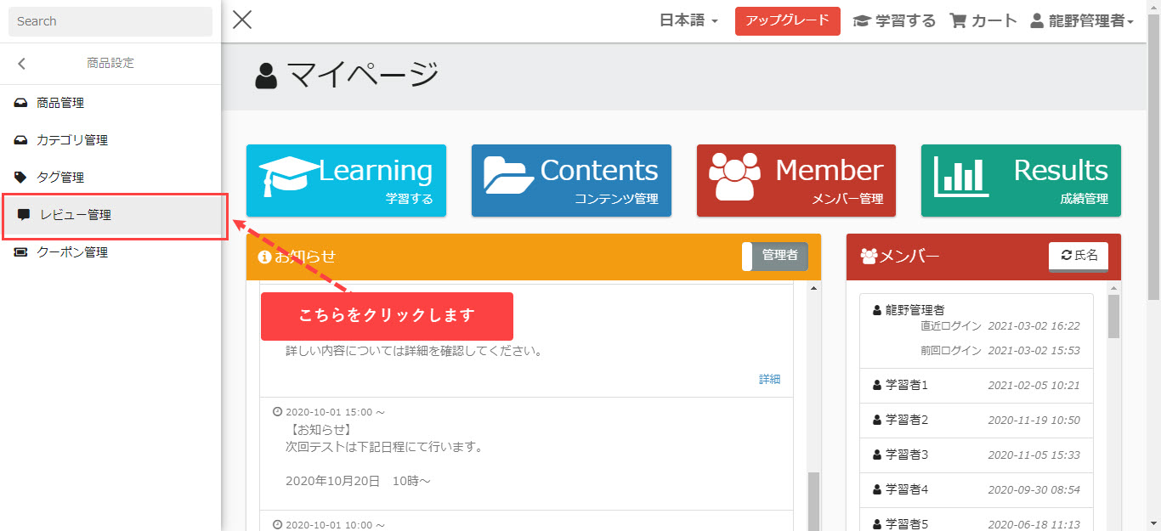Click the cart icon in header
The height and width of the screenshot is (531, 1161).
tap(958, 21)
